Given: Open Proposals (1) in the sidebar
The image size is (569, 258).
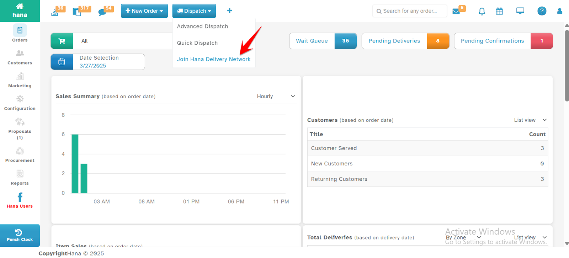Looking at the screenshot, I should [20, 129].
